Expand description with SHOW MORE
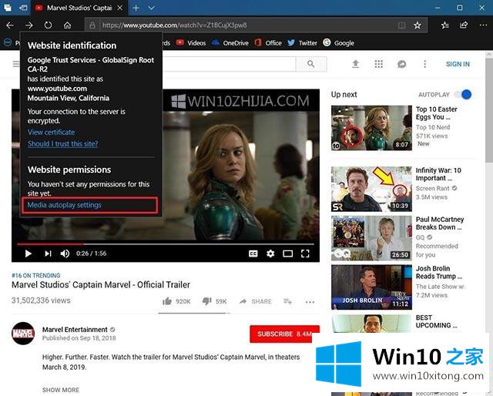Screen dimensions: 493x396 pos(61,390)
